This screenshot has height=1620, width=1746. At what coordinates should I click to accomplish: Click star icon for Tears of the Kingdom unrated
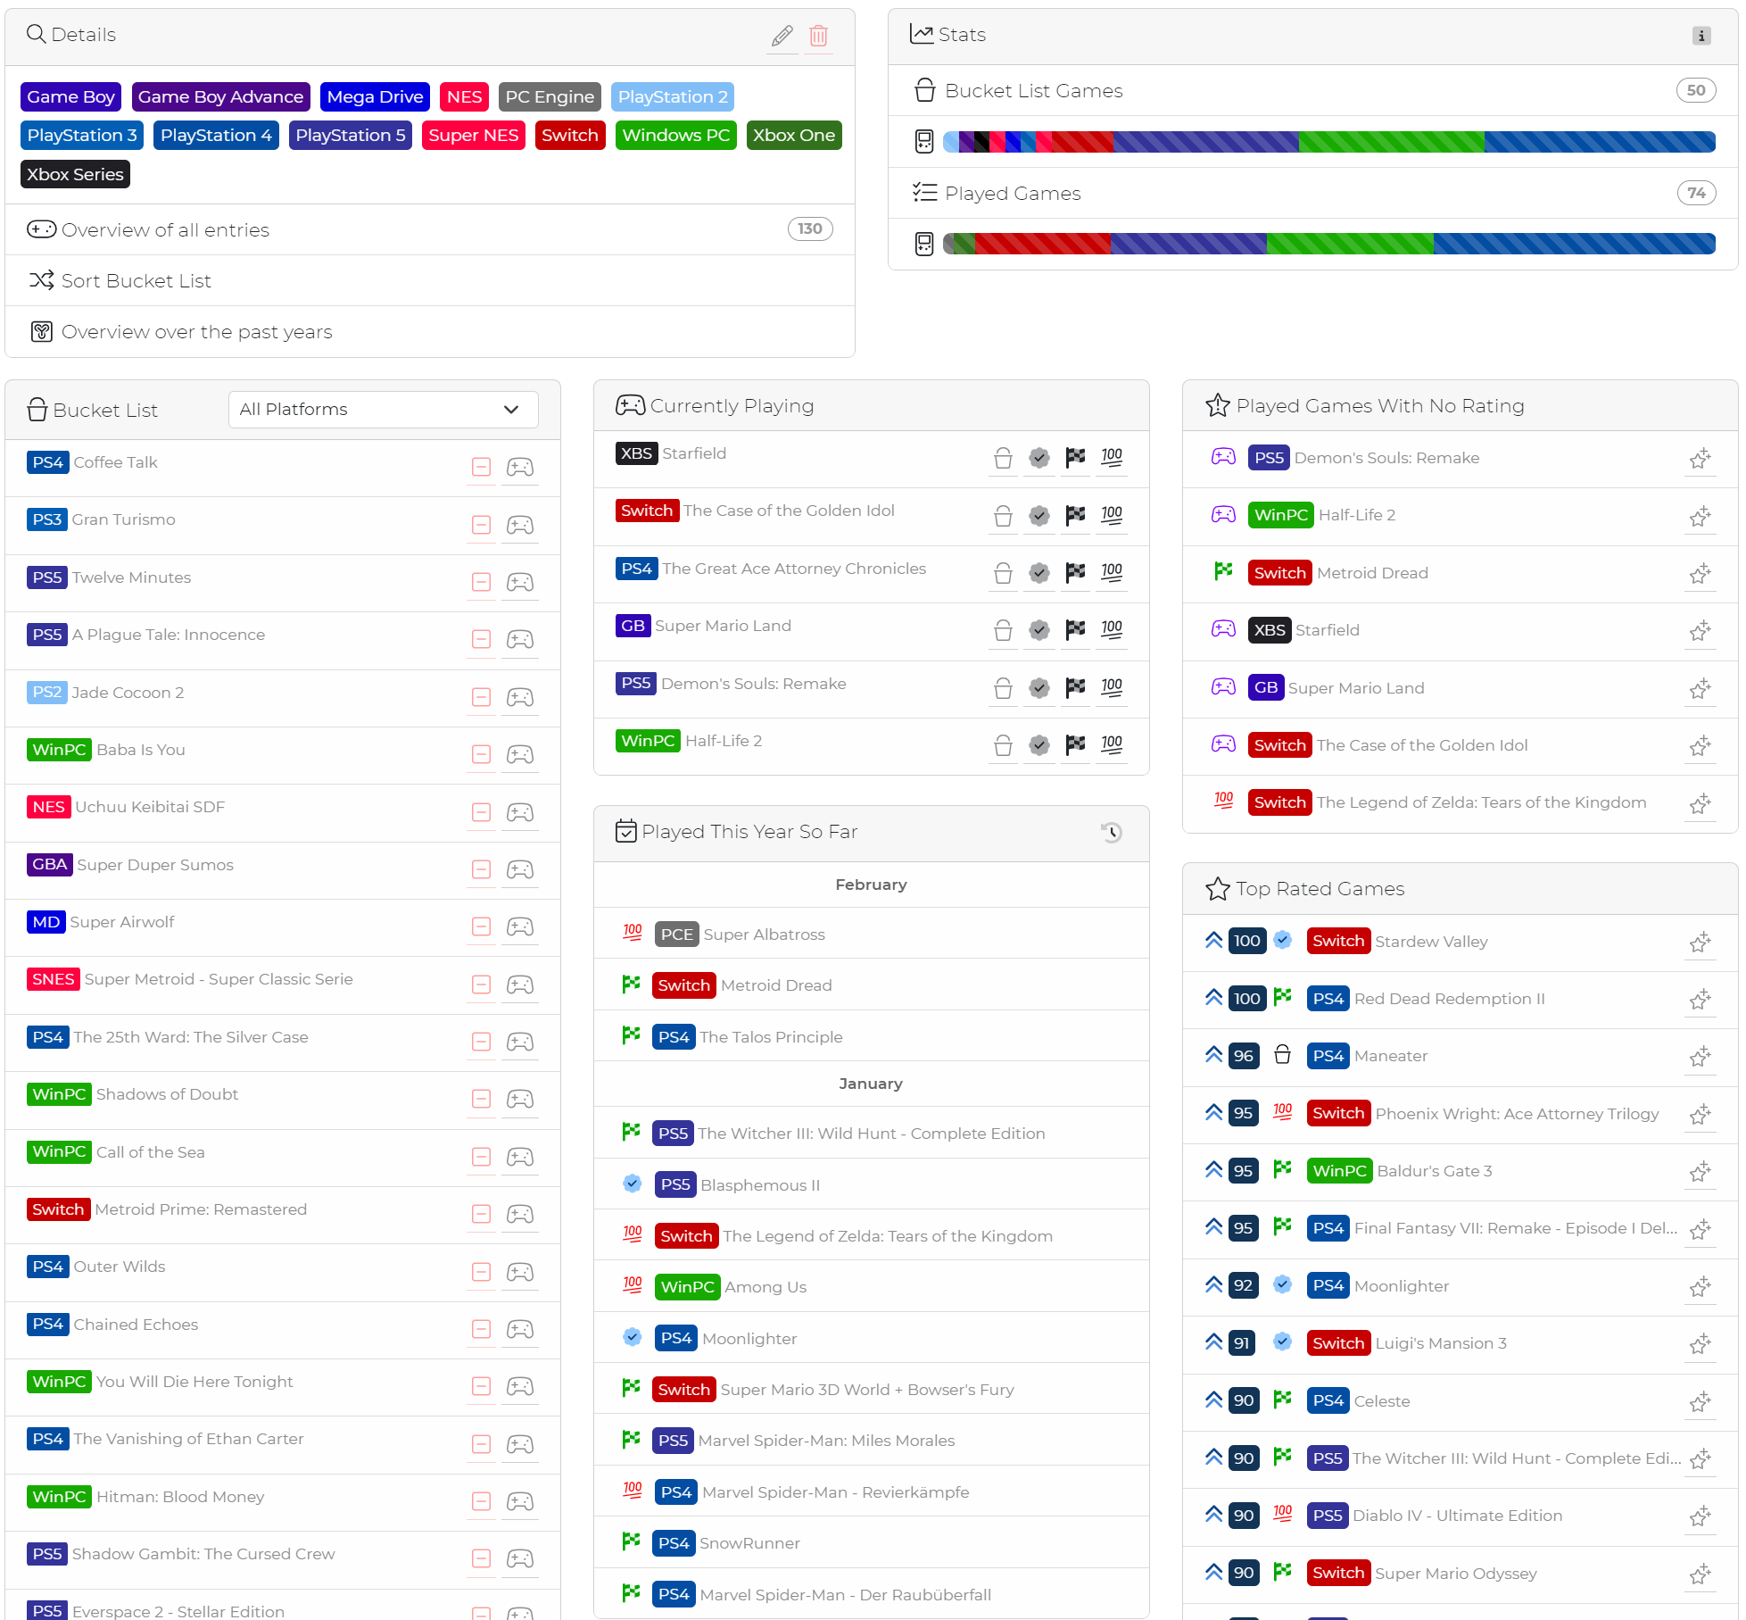[x=1700, y=803]
